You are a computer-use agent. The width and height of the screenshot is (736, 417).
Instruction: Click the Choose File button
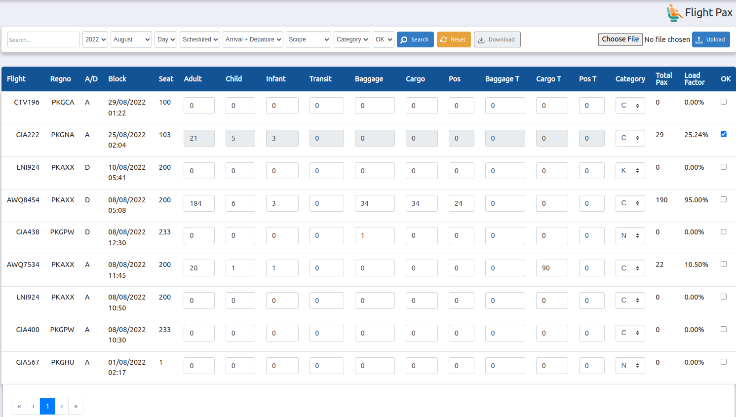(620, 39)
